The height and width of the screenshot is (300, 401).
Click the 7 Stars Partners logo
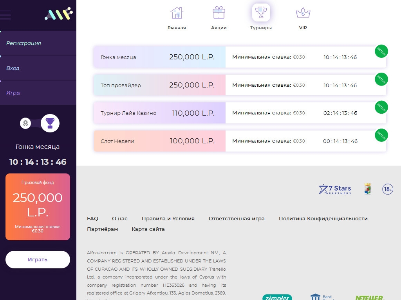[335, 189]
